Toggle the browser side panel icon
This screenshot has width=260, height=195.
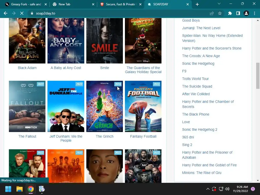click(238, 13)
